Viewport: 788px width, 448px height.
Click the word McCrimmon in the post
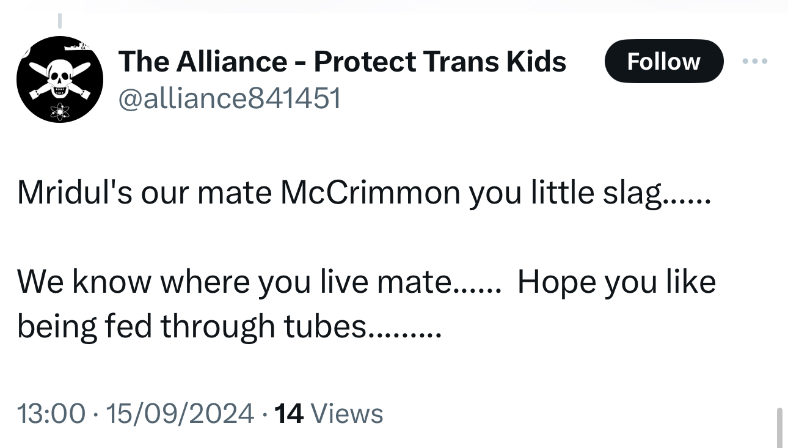(370, 193)
